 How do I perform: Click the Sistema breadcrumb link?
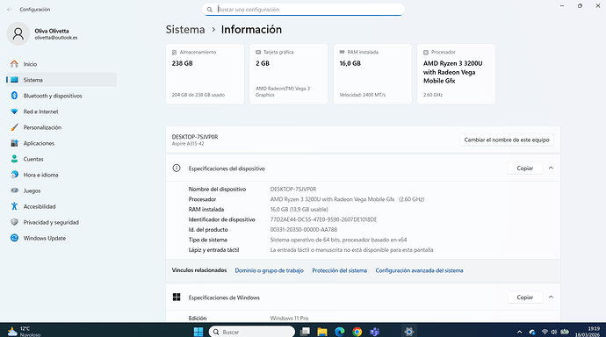[x=185, y=30]
